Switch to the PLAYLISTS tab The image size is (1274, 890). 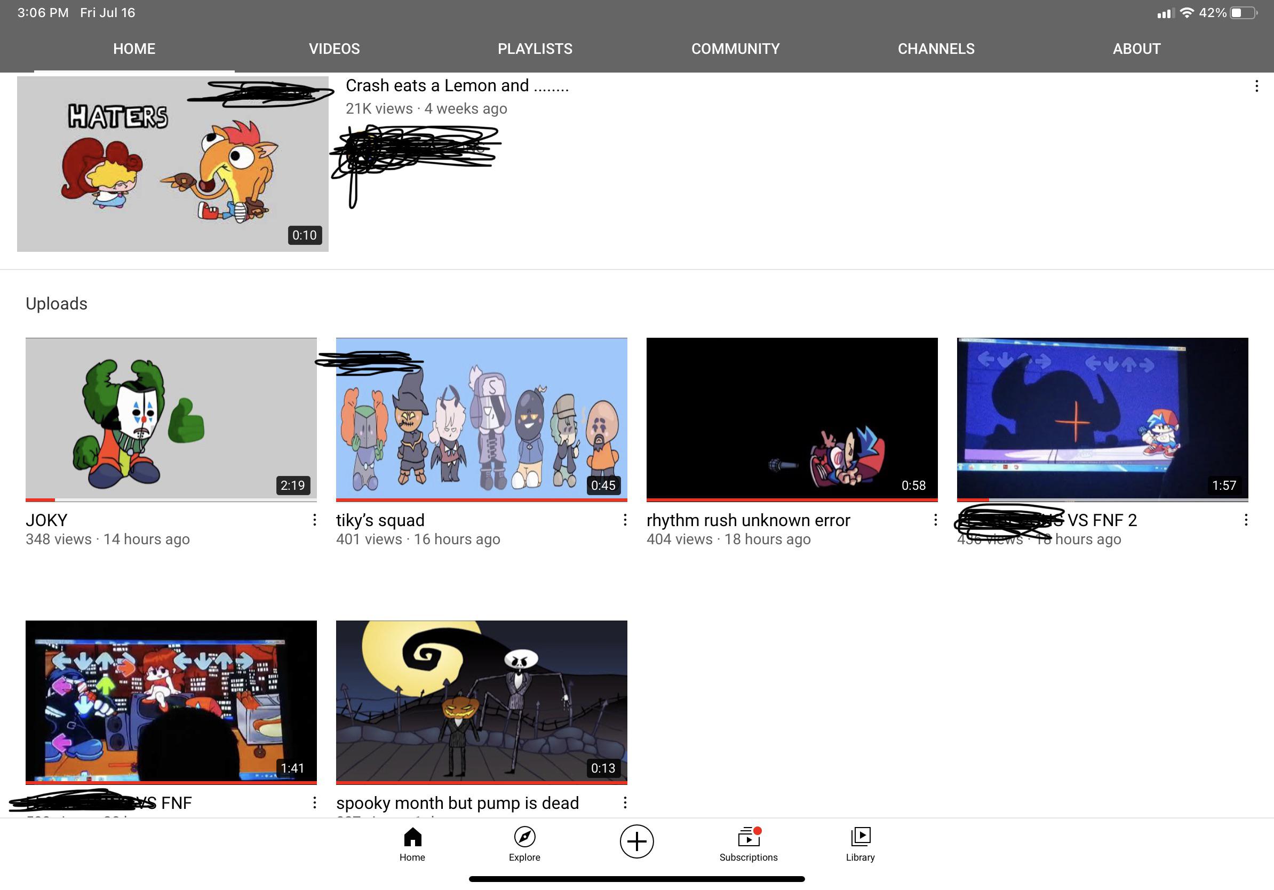535,49
